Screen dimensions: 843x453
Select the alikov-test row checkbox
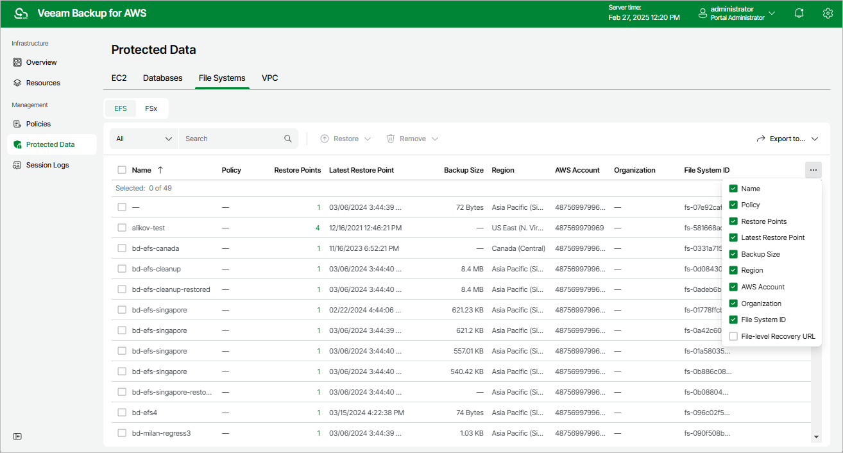click(x=122, y=228)
